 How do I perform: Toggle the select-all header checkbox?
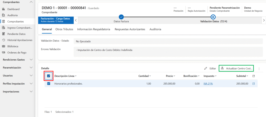[x=49, y=76]
